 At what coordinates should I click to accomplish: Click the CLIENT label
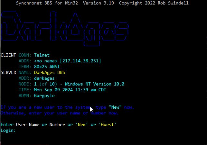(8, 55)
